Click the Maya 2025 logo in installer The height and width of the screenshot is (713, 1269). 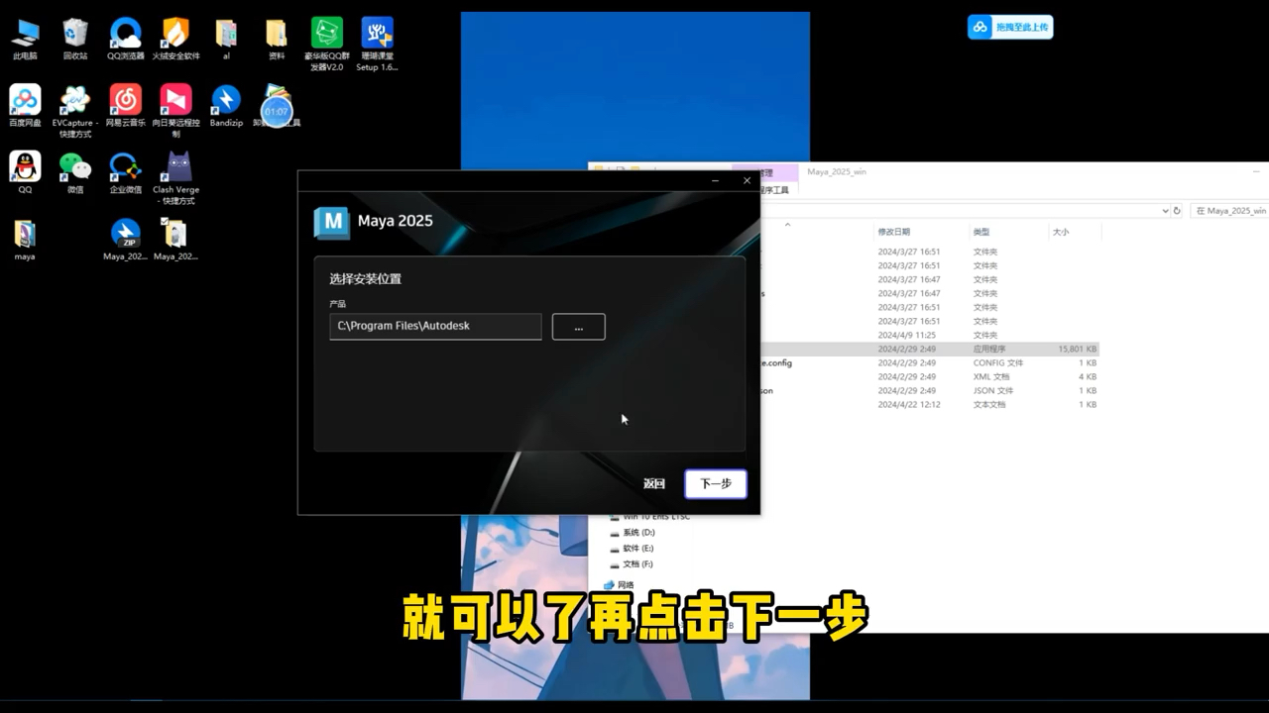pyautogui.click(x=332, y=222)
